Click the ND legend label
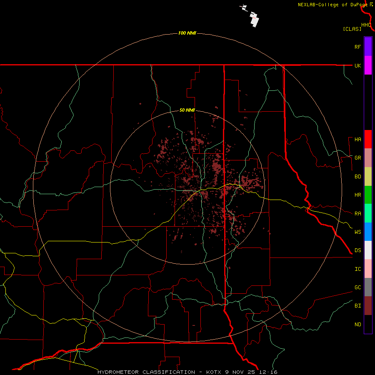The image size is (375, 375). pos(357,325)
